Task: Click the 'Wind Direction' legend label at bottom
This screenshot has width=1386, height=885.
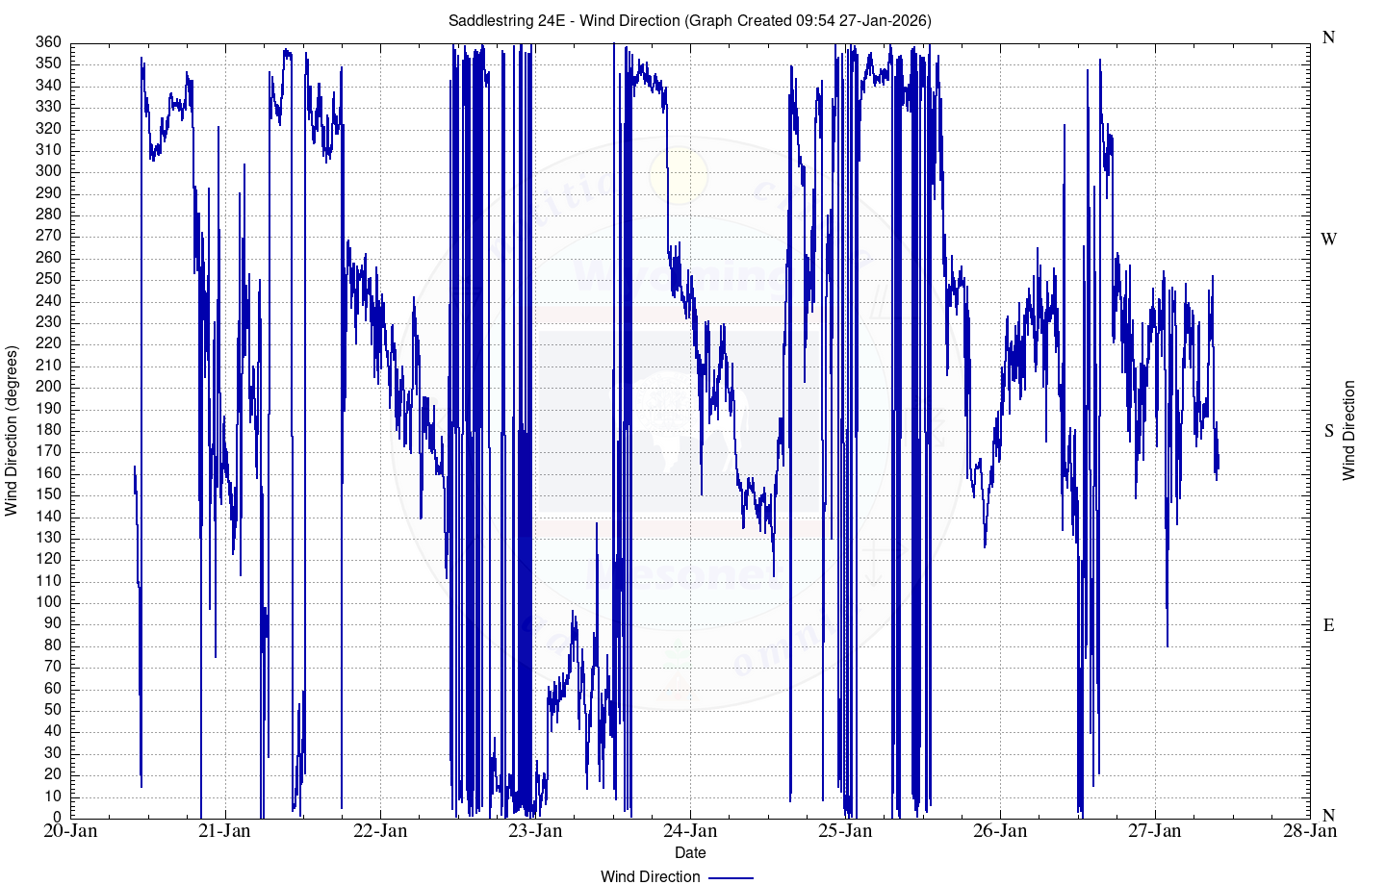Action: (x=650, y=876)
